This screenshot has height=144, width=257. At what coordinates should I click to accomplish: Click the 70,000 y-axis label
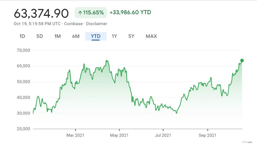coord(23,50)
